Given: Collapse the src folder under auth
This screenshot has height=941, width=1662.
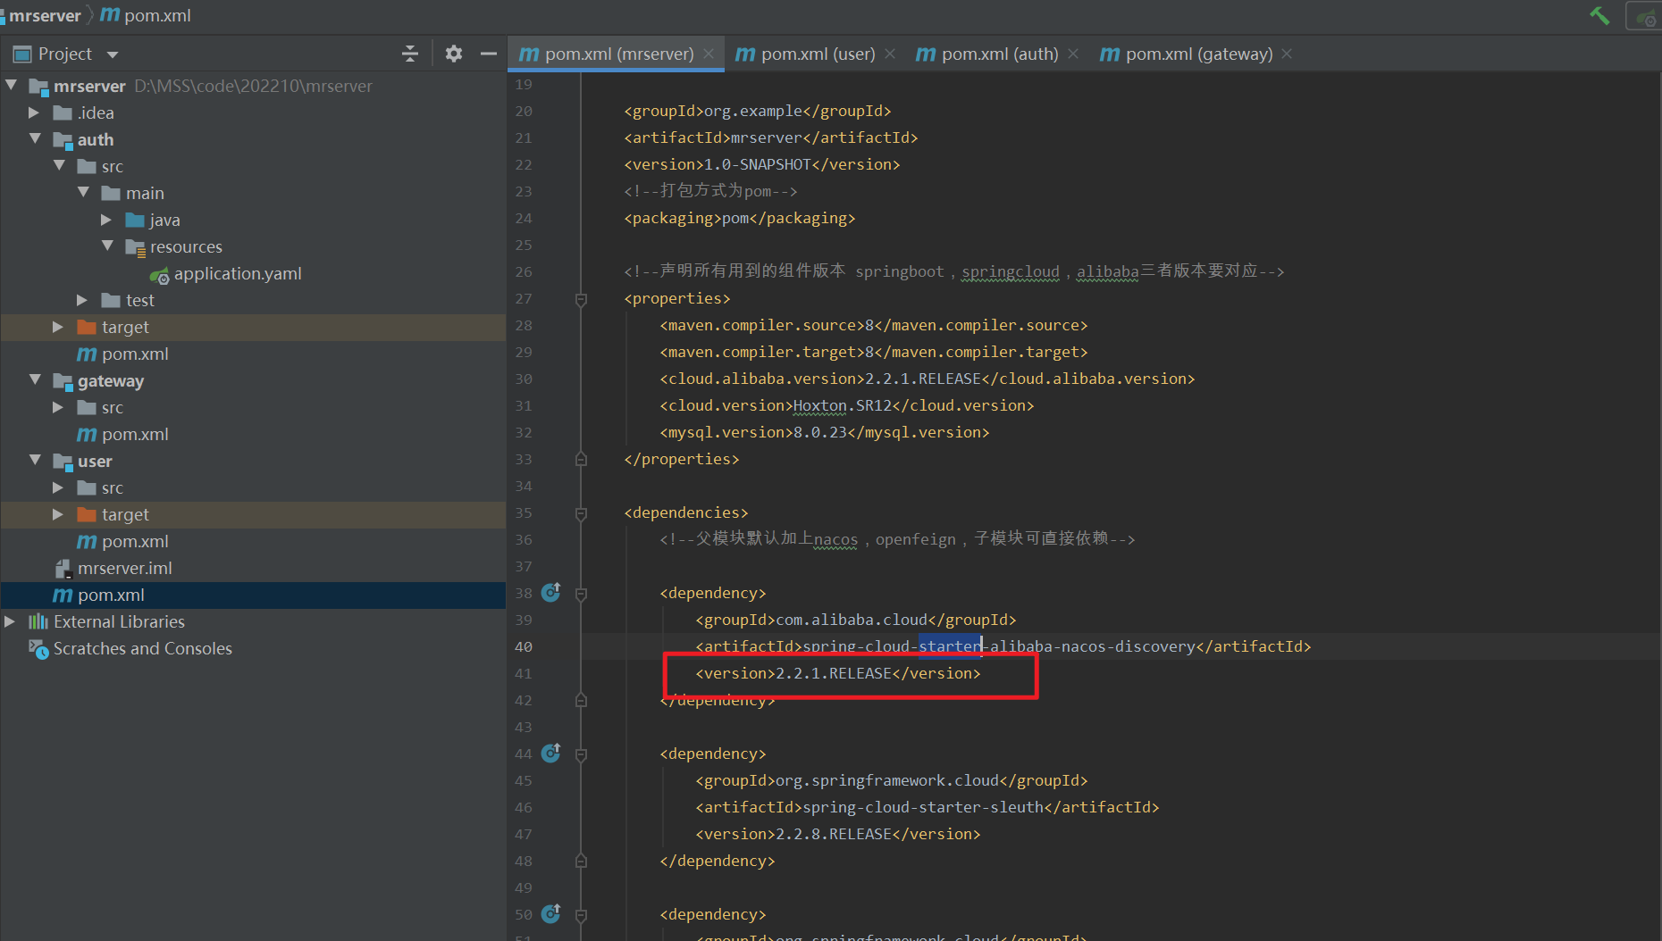Looking at the screenshot, I should point(60,166).
